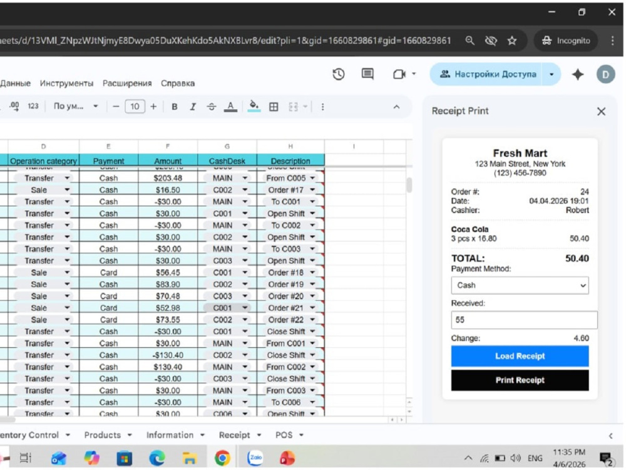Screen dimensions: 626x470
Task: Toggle bold formatting
Action: [x=175, y=107]
